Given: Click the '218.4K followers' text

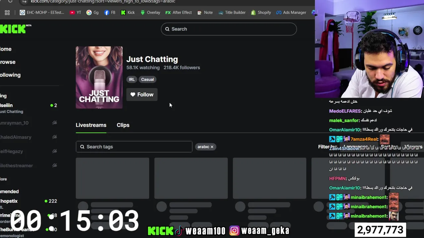Looking at the screenshot, I should point(182,67).
